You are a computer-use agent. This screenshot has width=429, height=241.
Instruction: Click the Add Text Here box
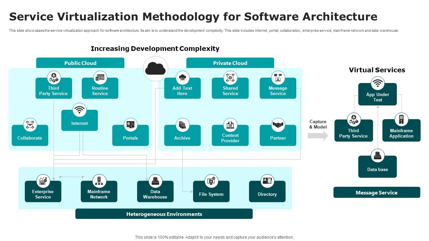point(182,91)
